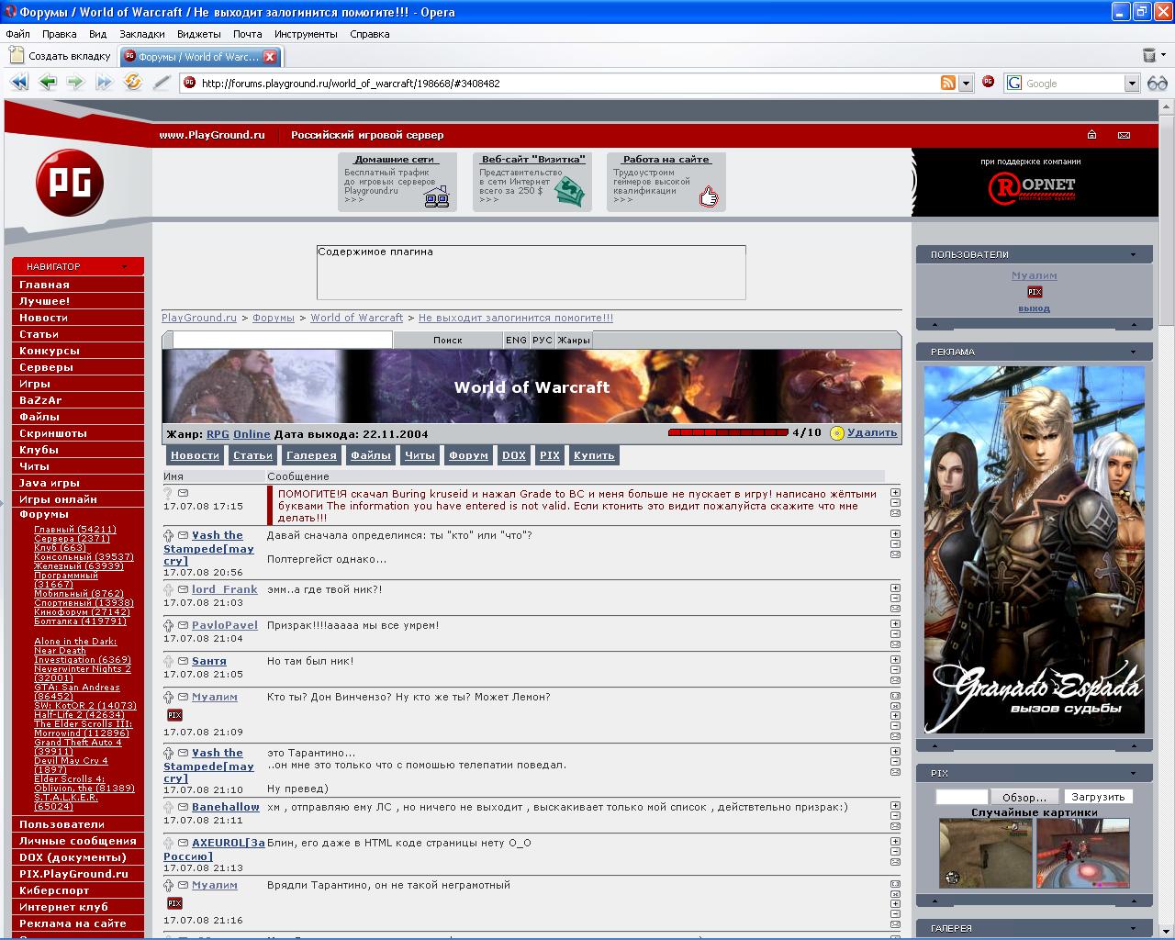Click the RSS feed icon in address bar

tap(948, 83)
